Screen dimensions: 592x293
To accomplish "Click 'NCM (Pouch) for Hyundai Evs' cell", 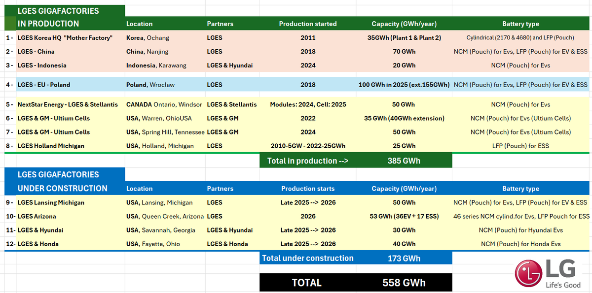I will [x=520, y=230].
